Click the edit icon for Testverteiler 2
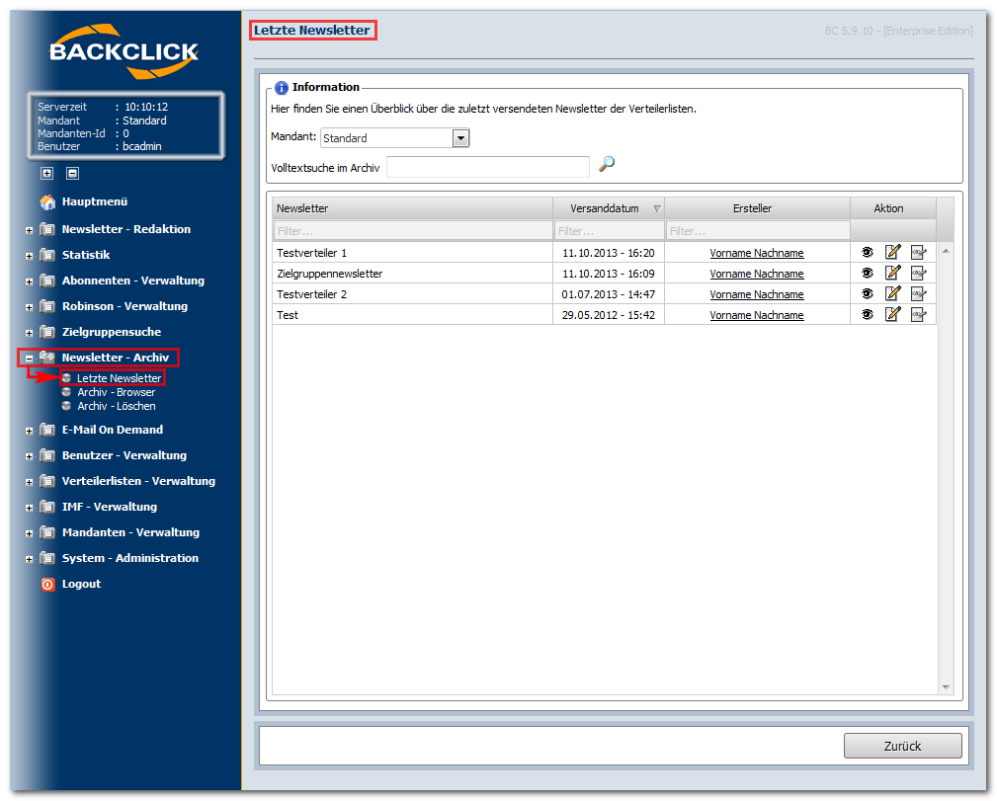 coord(892,293)
